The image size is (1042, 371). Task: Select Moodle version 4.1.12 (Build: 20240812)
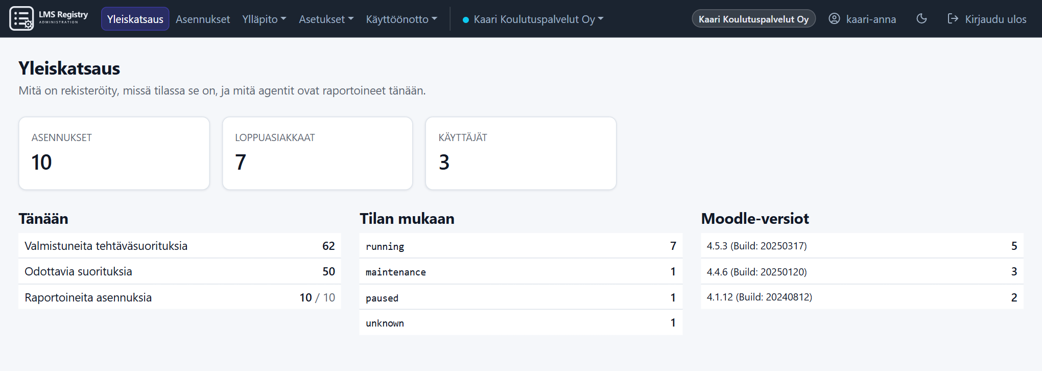tap(862, 297)
